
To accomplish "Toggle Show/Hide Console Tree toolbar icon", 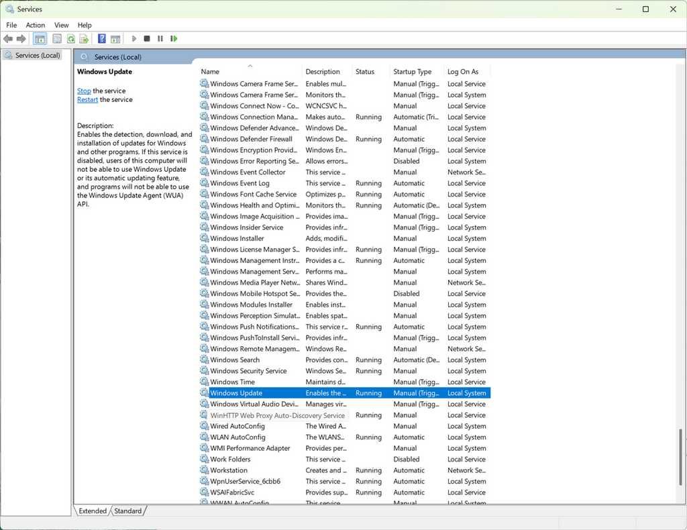I will point(40,39).
